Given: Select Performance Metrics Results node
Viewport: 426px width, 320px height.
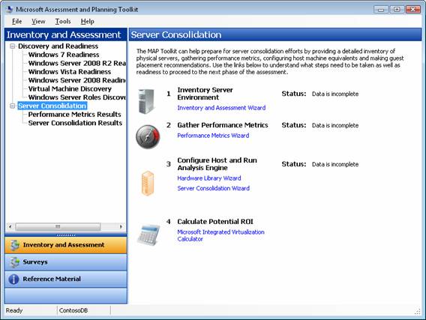Looking at the screenshot, I should (74, 114).
